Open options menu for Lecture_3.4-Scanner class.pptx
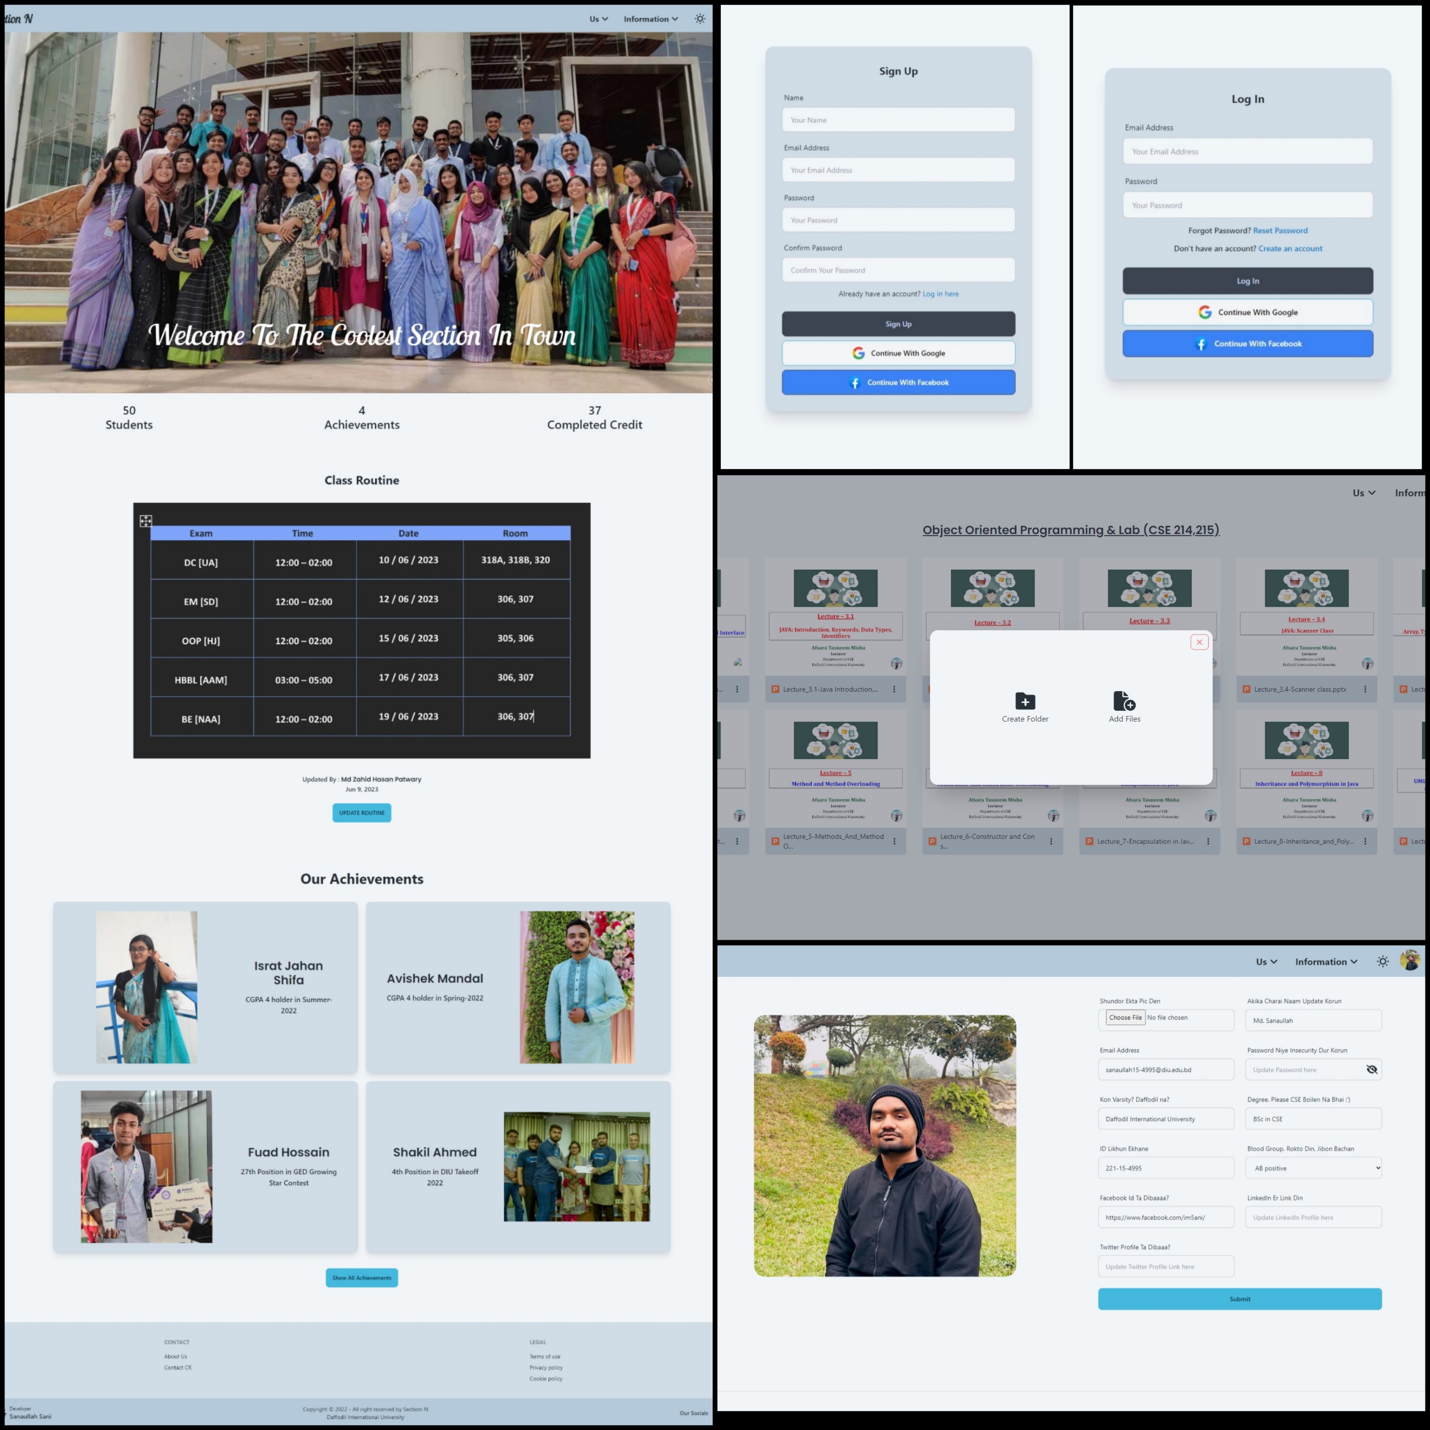Screen dimensions: 1430x1430 (x=1365, y=689)
